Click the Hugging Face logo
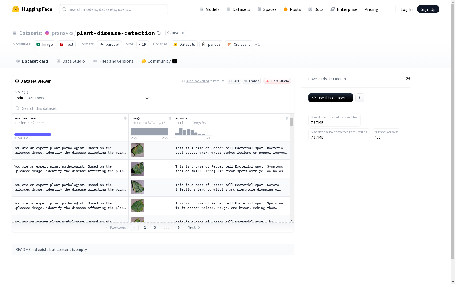 [x=32, y=9]
